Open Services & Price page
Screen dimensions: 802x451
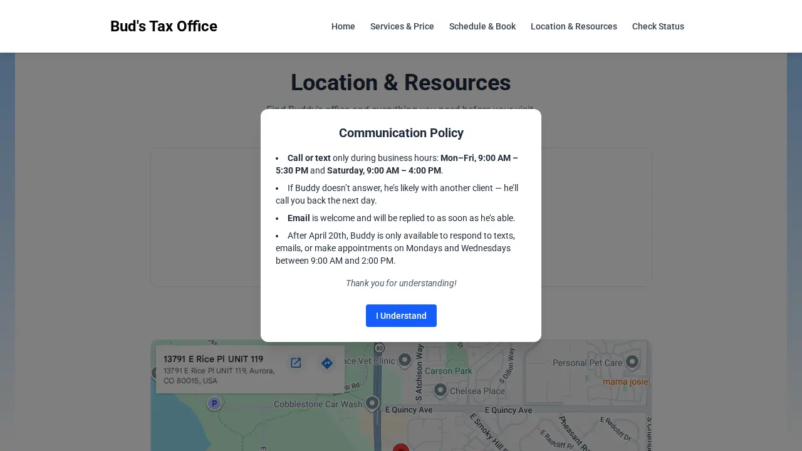coord(402,26)
